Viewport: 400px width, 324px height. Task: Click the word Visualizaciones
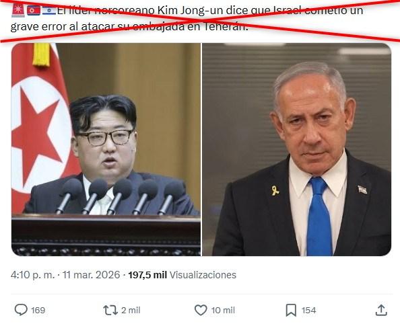203,275
